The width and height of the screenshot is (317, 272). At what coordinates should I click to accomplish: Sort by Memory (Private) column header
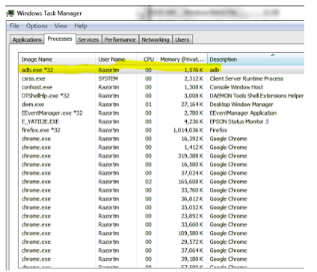(x=182, y=60)
